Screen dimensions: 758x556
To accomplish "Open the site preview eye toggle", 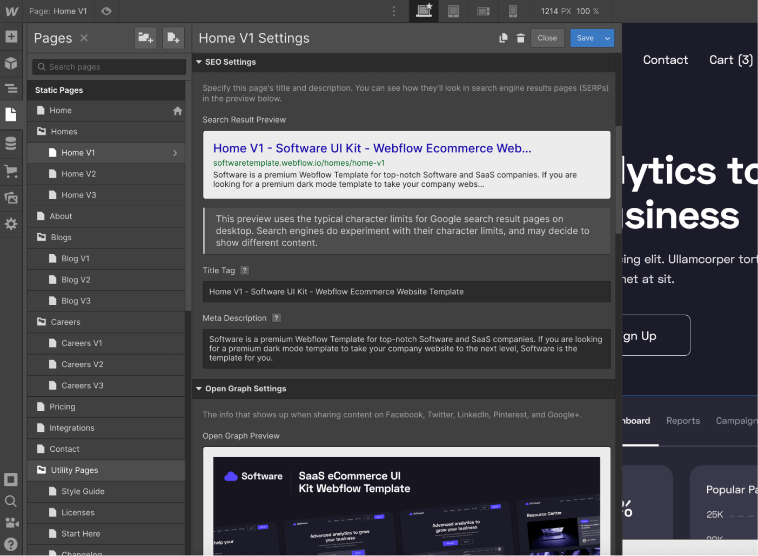I will pos(106,11).
